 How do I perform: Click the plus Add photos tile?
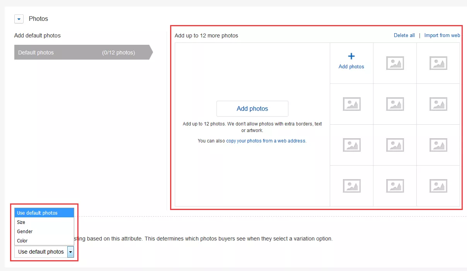[x=351, y=62]
